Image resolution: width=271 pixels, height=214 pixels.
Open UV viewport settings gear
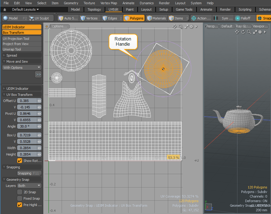[191, 26]
